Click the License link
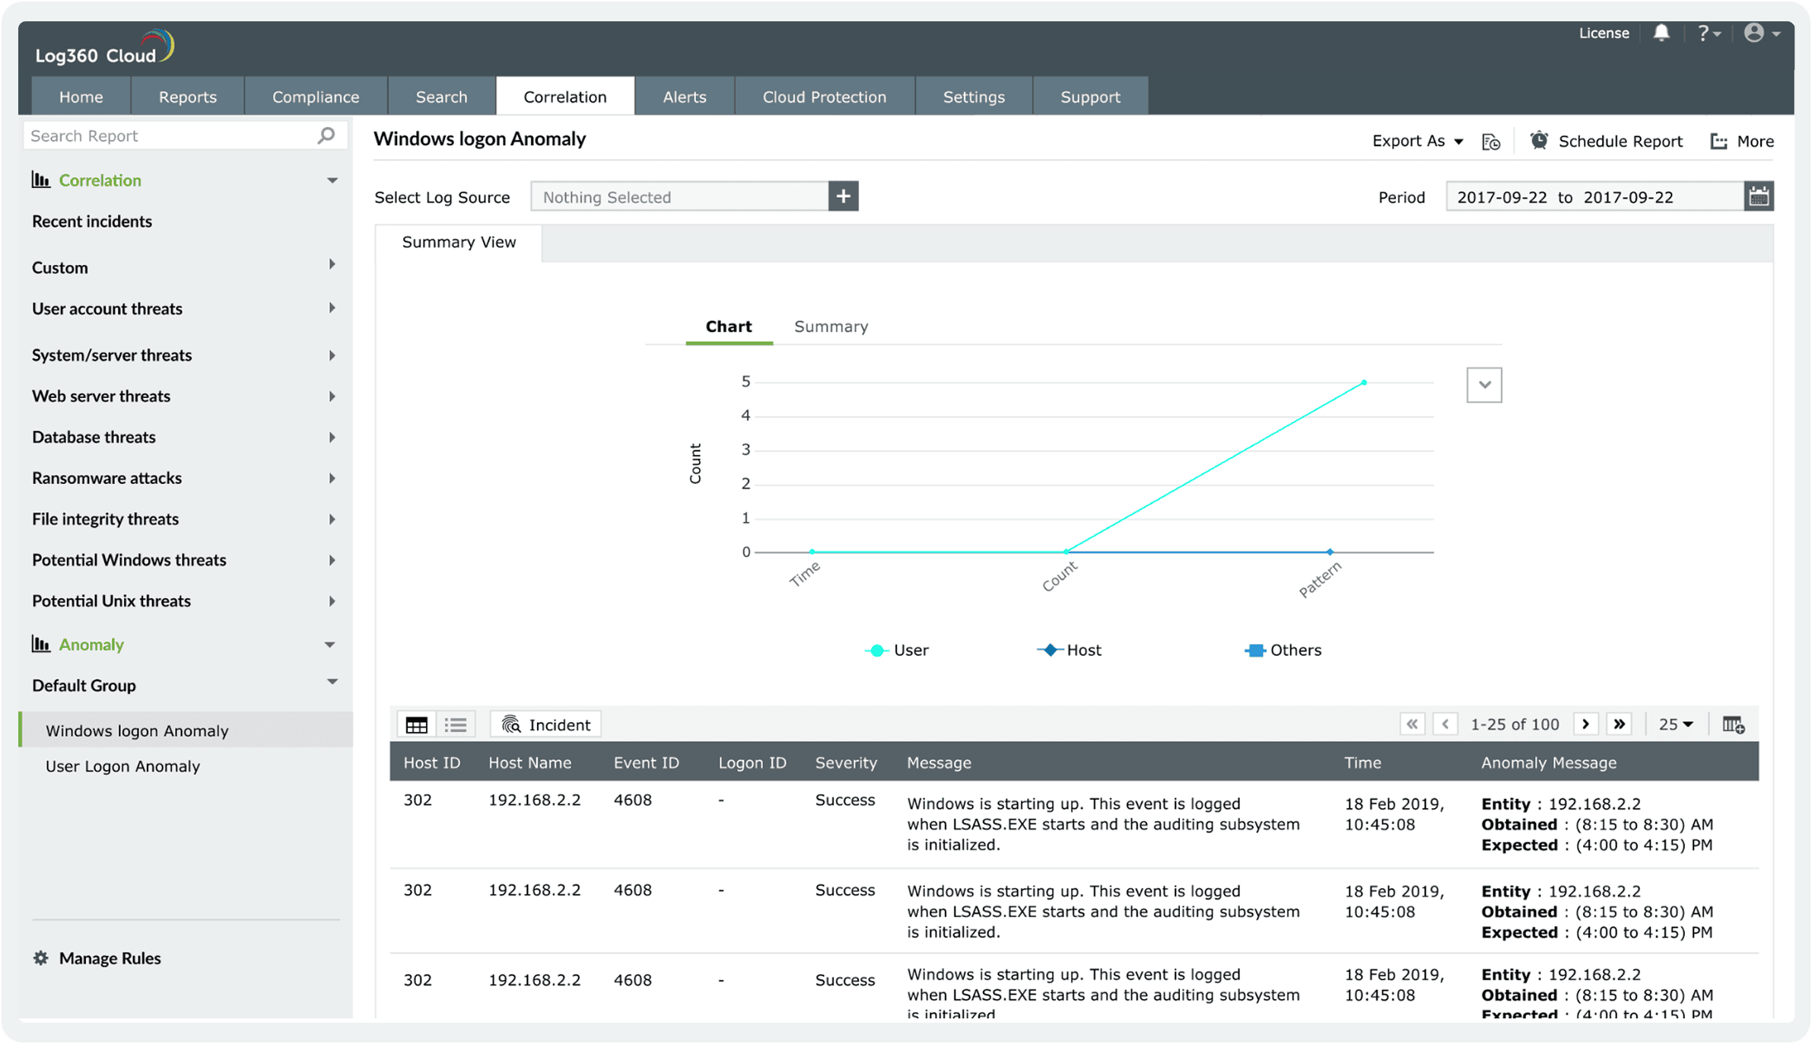Viewport: 1812px width, 1044px height. 1604,33
